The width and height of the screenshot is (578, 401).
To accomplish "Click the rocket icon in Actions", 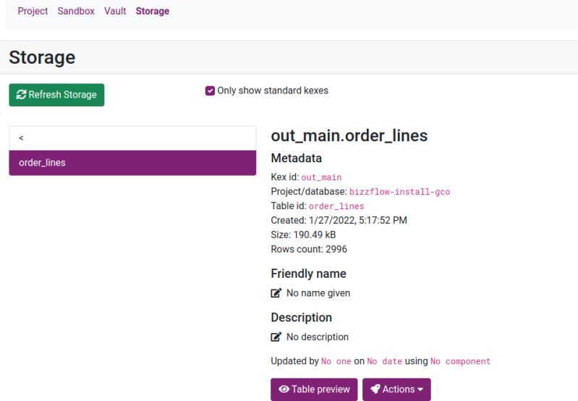I will tap(375, 389).
